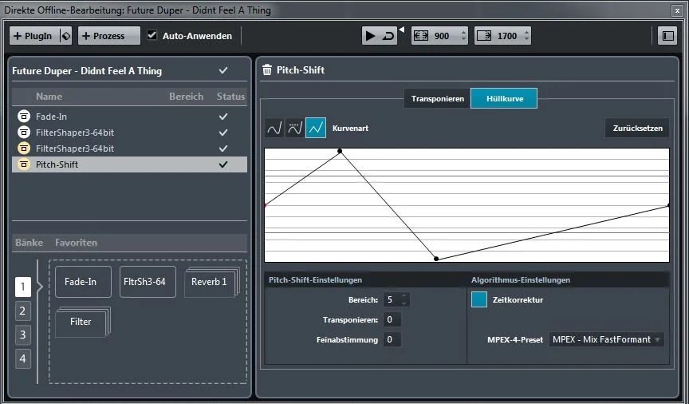
Task: Click the Play audition button
Action: (x=371, y=36)
